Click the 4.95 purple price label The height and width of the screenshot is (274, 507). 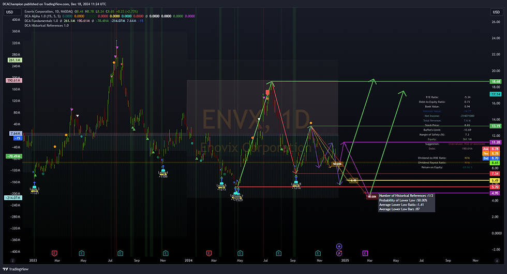point(495,193)
